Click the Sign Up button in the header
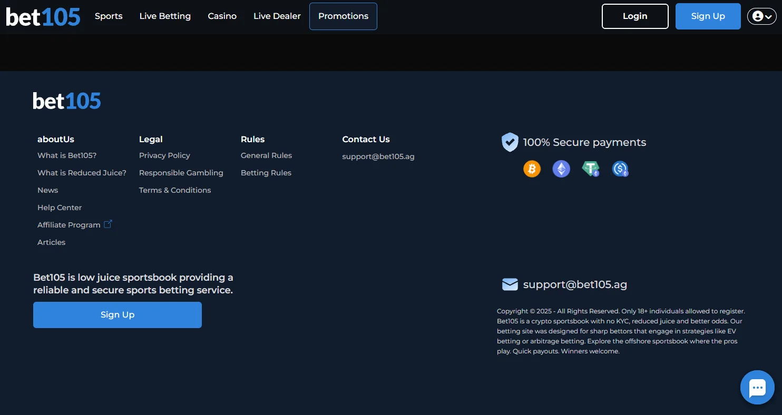Viewport: 782px width, 415px height. pos(708,16)
